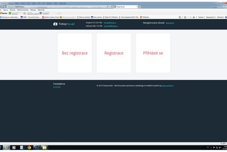Click the Fotop Kováč camera logo icon

point(55,24)
